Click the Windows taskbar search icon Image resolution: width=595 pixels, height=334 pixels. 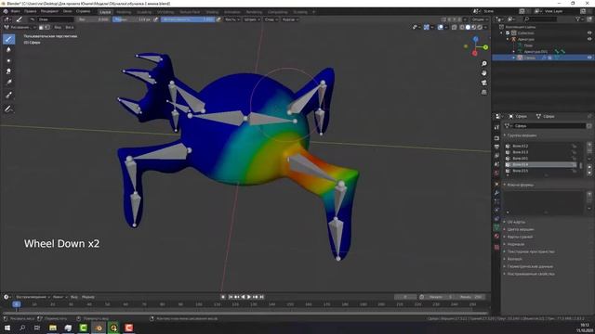point(22,328)
